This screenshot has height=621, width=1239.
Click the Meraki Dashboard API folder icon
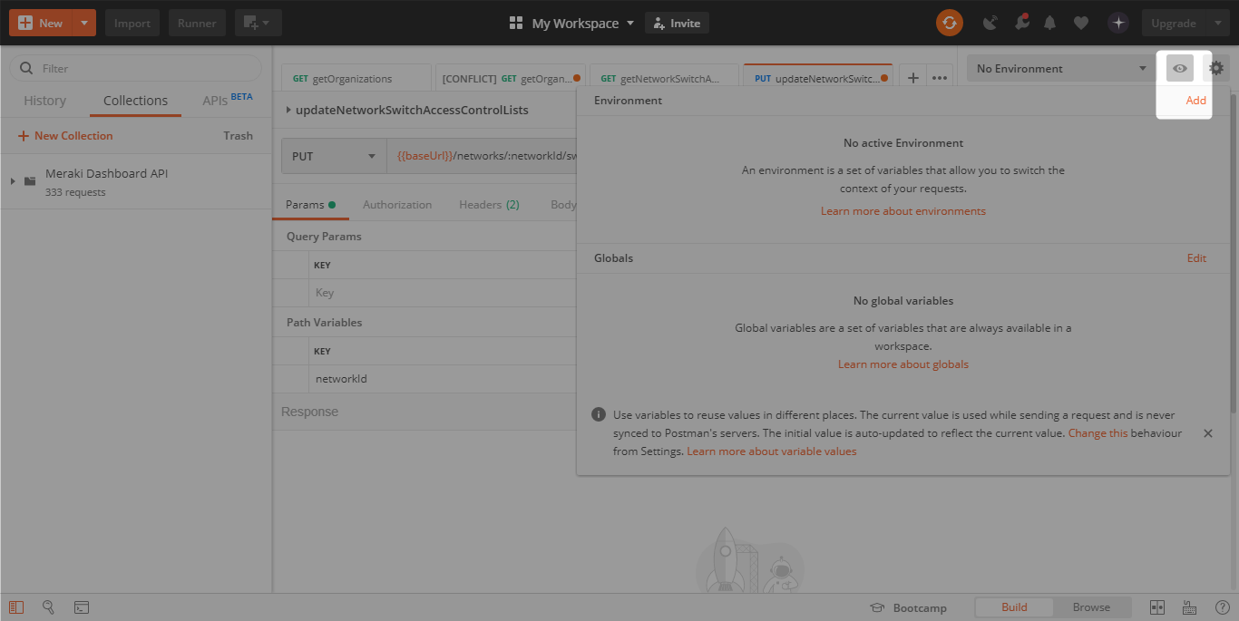(30, 181)
